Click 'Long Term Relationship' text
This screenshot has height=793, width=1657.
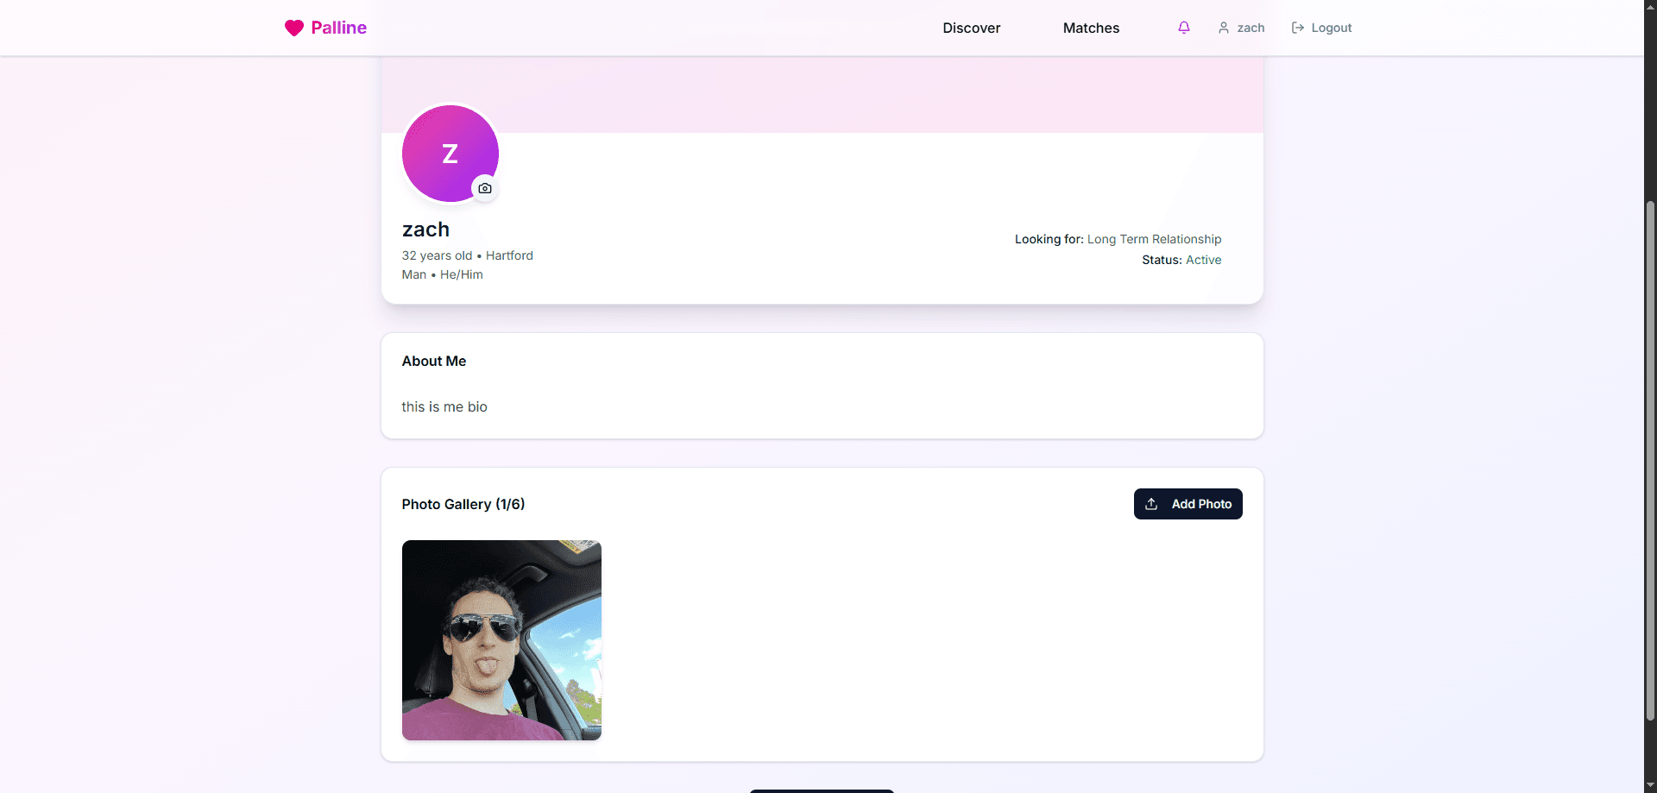pos(1154,239)
